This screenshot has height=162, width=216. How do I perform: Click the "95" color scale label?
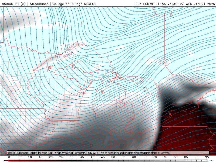point(207,157)
